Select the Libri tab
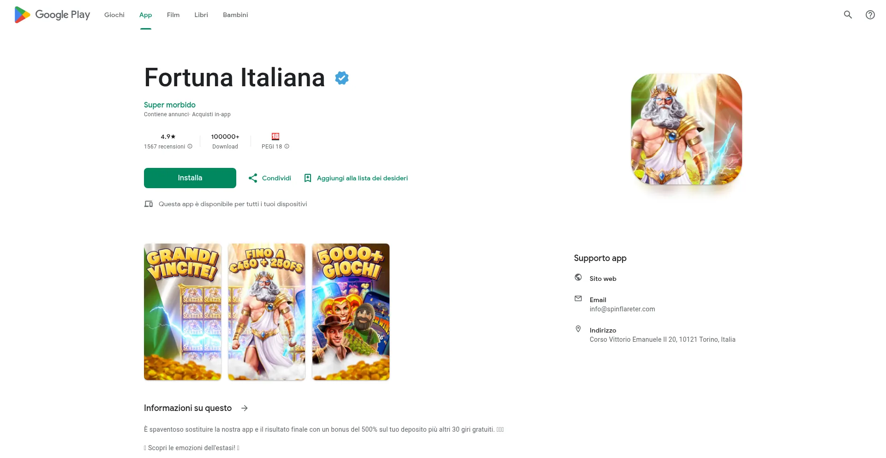 (201, 15)
